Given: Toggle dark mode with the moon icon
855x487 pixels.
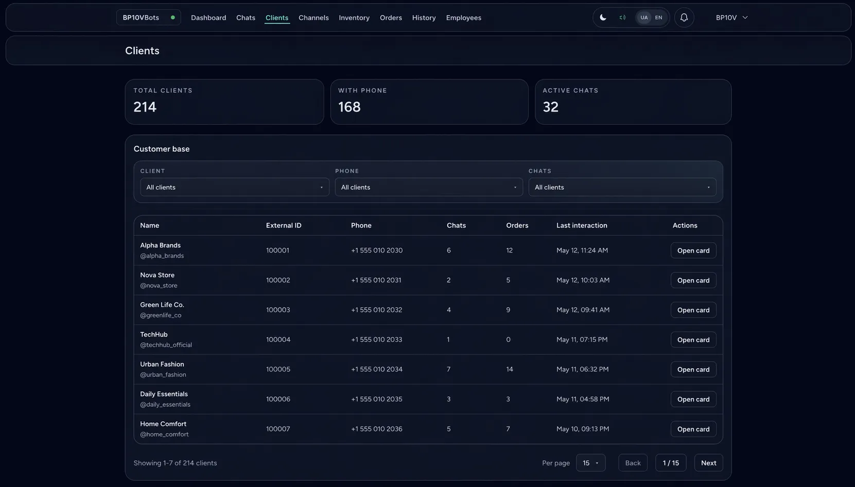Looking at the screenshot, I should point(603,17).
